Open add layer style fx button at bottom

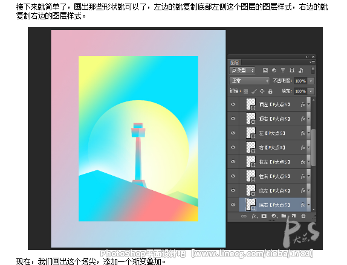coord(254,216)
